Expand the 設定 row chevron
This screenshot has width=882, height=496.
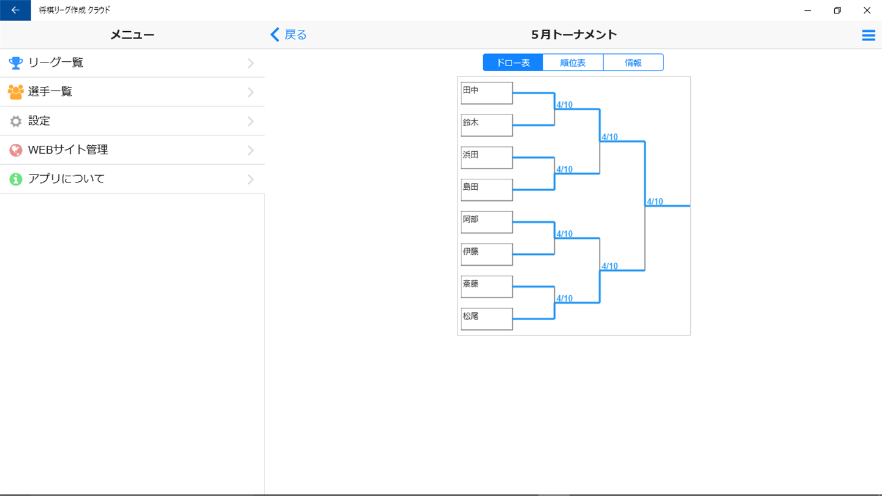251,121
